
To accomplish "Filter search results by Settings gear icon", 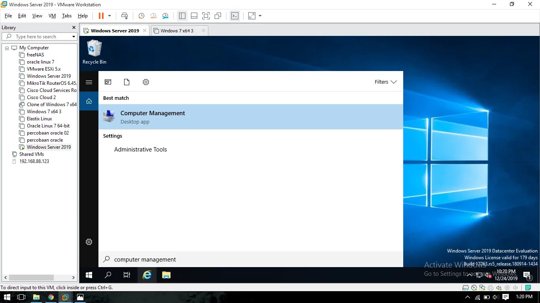I will coord(146,82).
